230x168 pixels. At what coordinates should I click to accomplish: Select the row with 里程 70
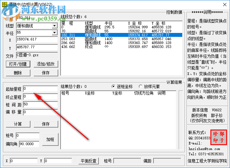[121, 31]
